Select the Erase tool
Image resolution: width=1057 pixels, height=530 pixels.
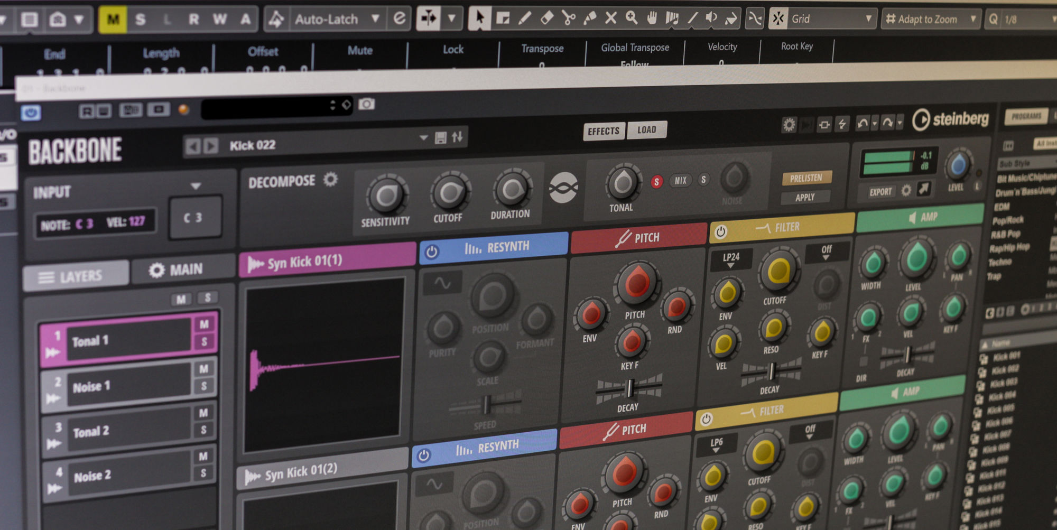pos(547,18)
